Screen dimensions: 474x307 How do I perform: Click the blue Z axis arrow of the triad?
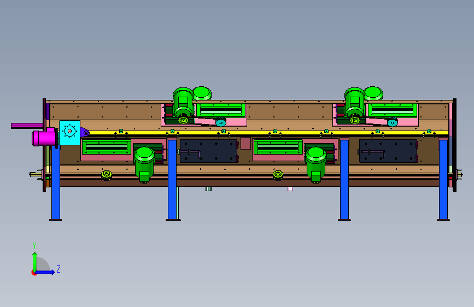pos(45,272)
